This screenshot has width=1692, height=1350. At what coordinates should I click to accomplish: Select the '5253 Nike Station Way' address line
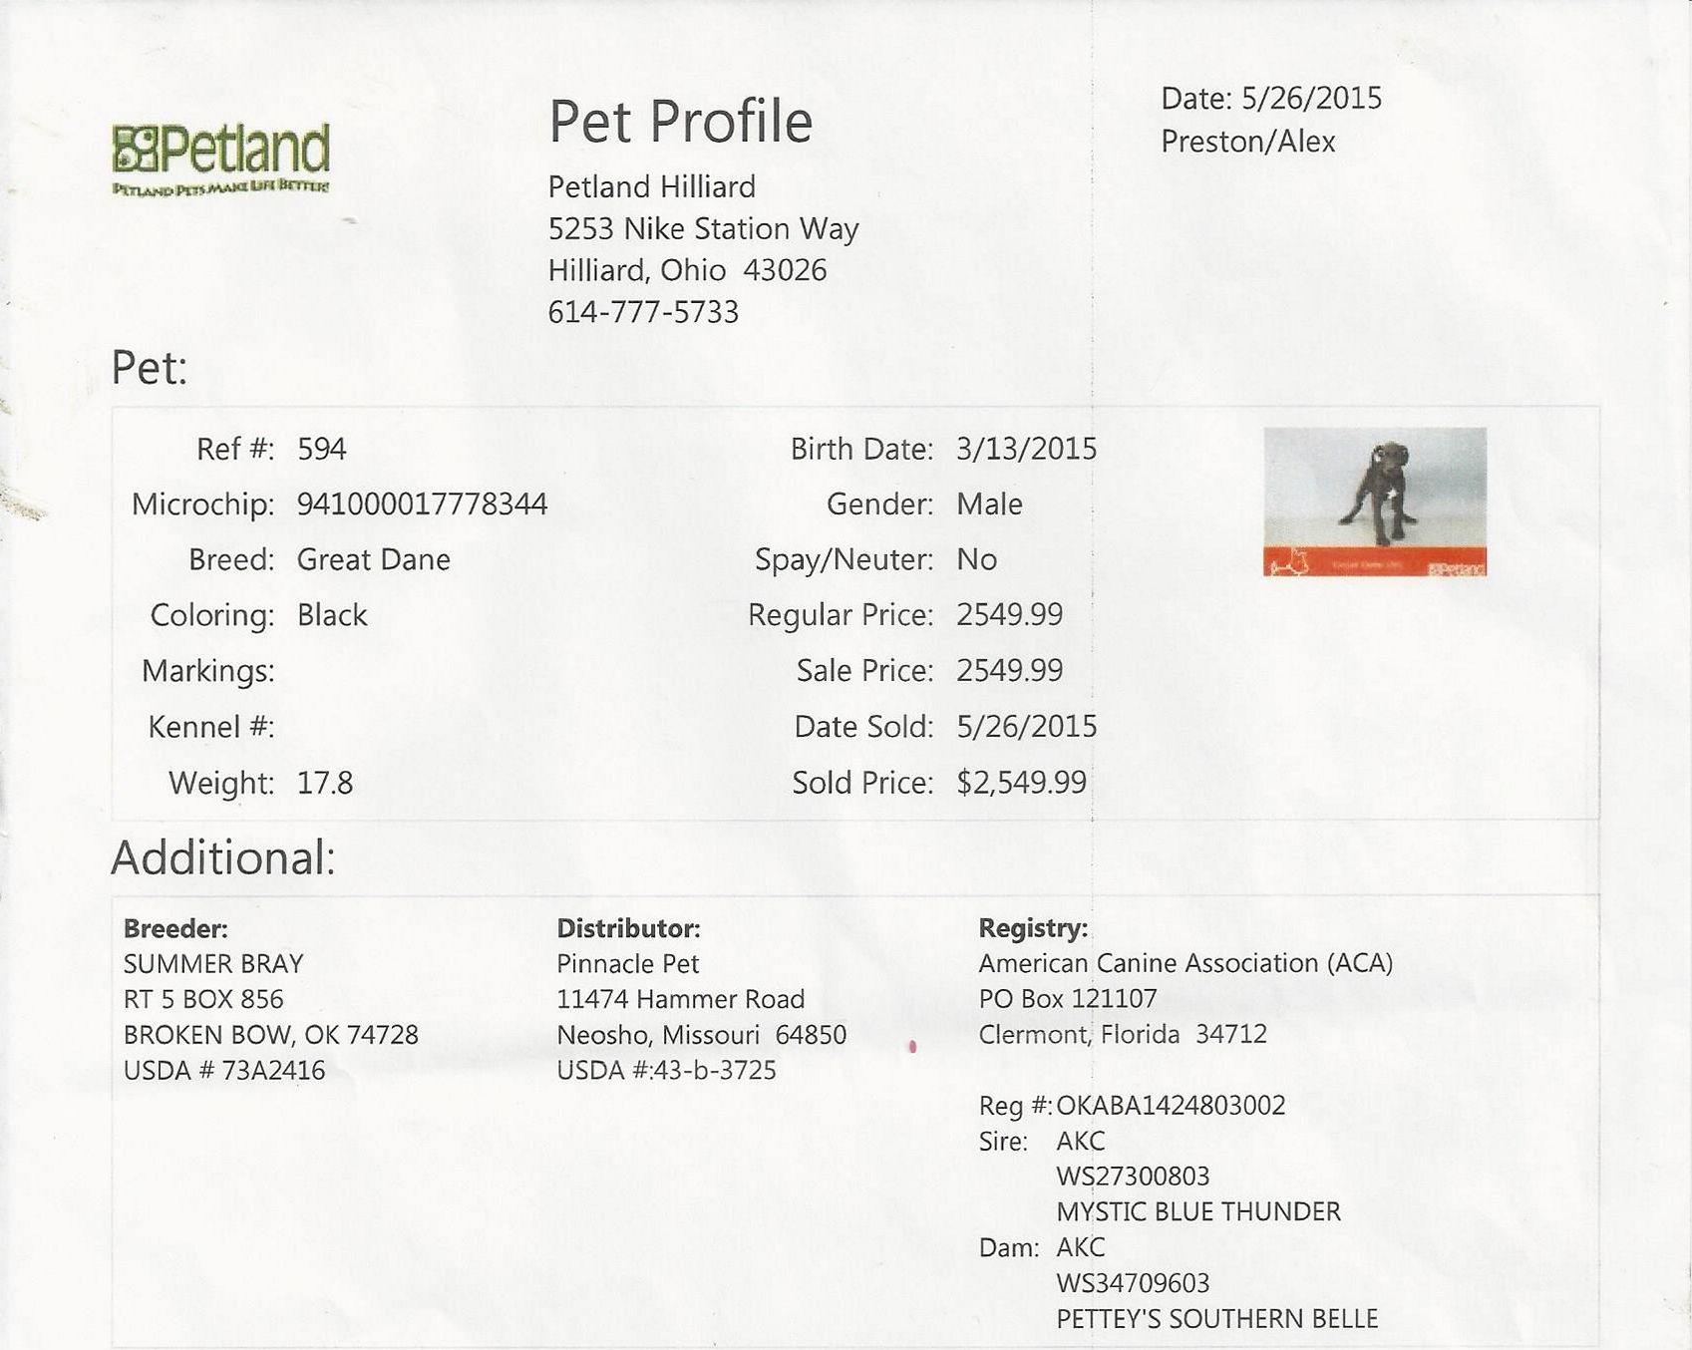click(703, 229)
